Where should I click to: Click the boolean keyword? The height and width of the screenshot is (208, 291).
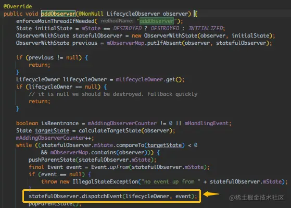(27, 123)
